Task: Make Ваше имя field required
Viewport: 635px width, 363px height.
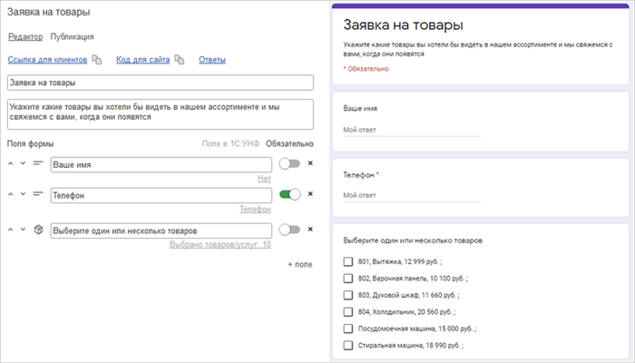Action: tap(289, 164)
